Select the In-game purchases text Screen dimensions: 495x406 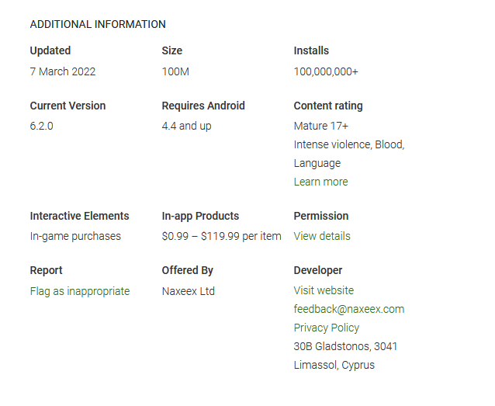(75, 236)
